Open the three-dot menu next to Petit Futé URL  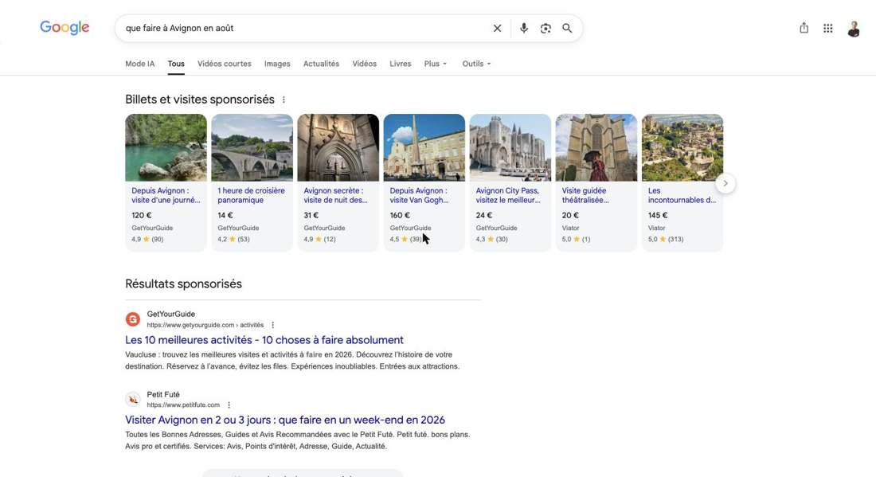(x=229, y=405)
